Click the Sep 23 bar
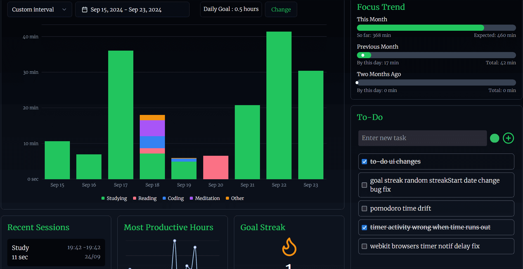 (311, 125)
